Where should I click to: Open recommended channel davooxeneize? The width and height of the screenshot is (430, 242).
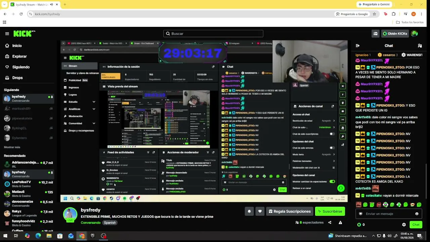29,203
